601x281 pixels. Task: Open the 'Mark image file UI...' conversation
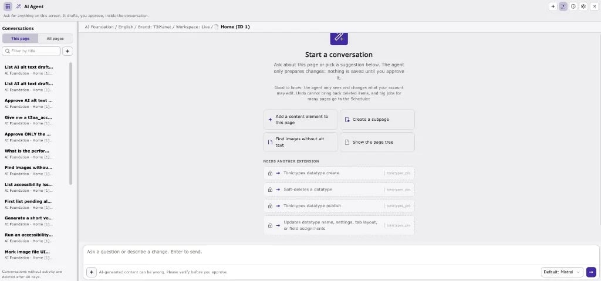click(35, 255)
